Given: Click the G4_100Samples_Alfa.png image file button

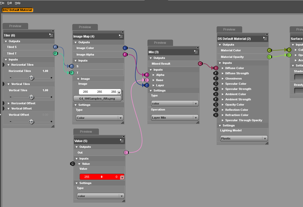Looking at the screenshot, I should [97, 98].
